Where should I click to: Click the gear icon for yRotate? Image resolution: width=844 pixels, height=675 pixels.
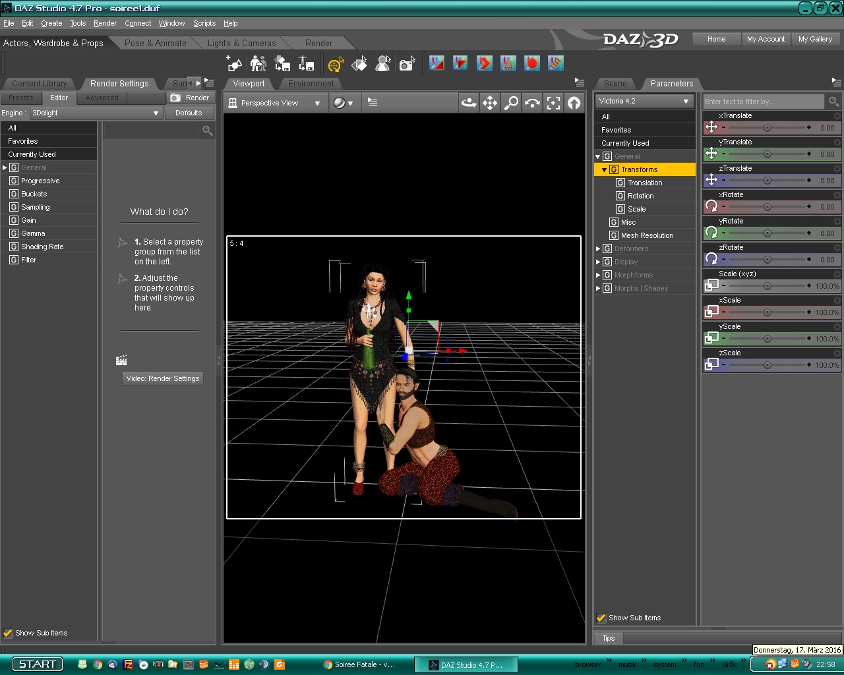[x=837, y=221]
